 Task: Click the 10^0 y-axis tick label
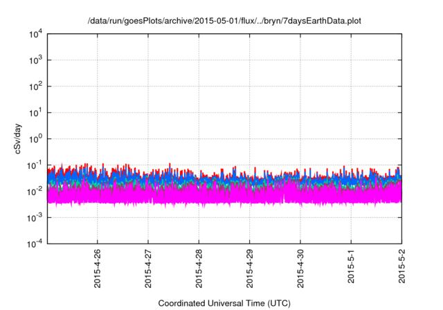click(x=36, y=139)
